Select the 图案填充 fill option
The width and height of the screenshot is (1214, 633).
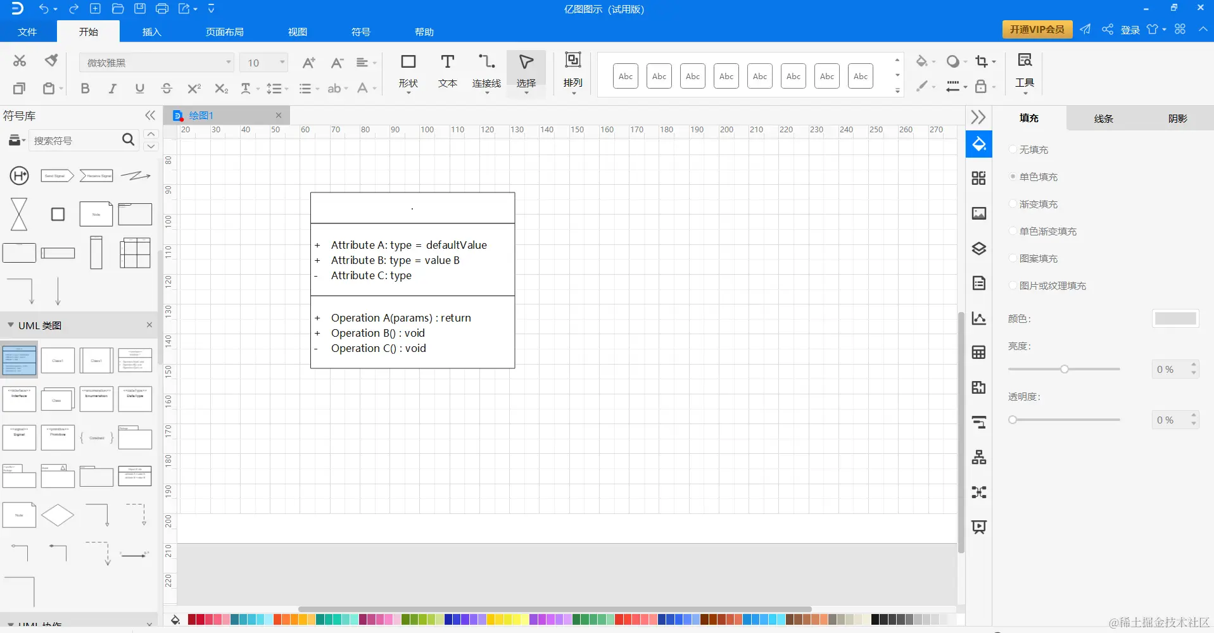(x=1033, y=258)
